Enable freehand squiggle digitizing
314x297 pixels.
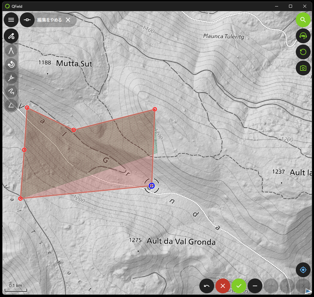[x=11, y=91]
